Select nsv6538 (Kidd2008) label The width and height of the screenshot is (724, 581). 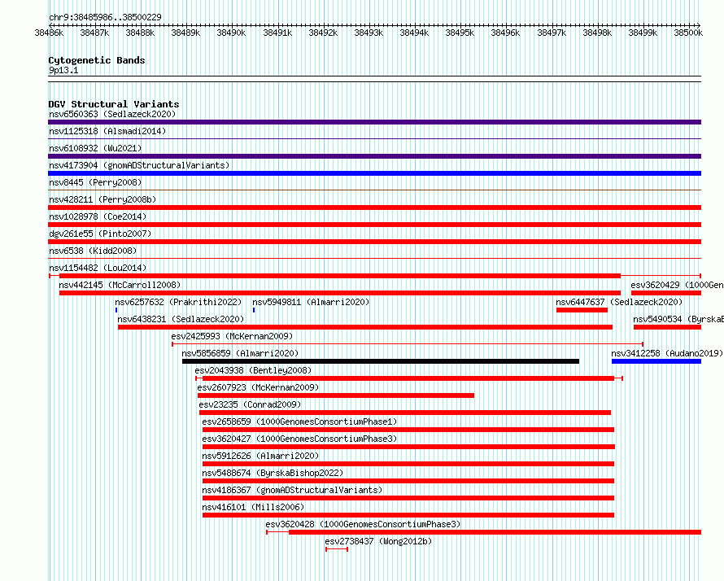click(93, 251)
